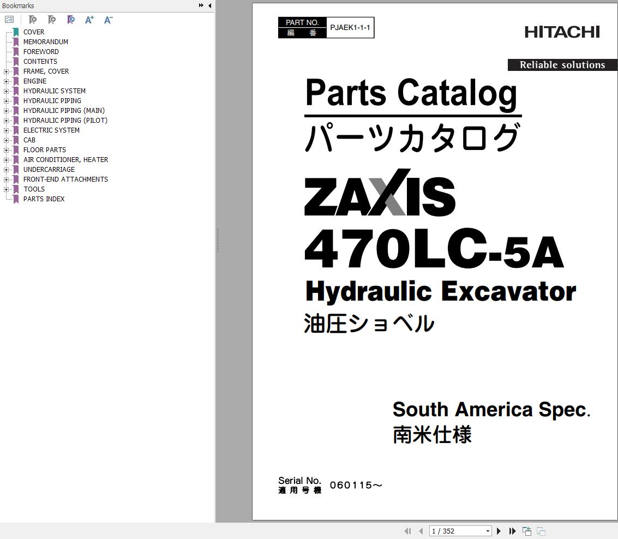The height and width of the screenshot is (539, 618).
Task: Expand the AIR CONDITIONER, HEATER bookmark
Action: pyautogui.click(x=6, y=160)
